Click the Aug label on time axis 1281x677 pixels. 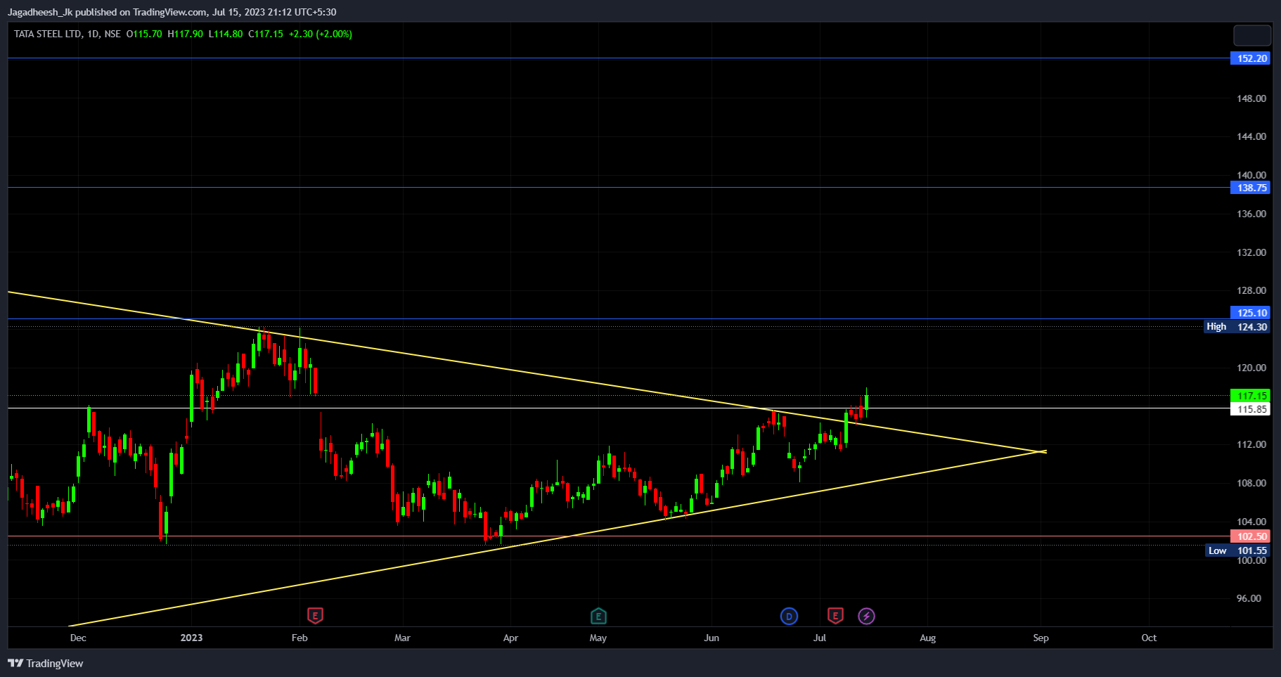click(928, 638)
